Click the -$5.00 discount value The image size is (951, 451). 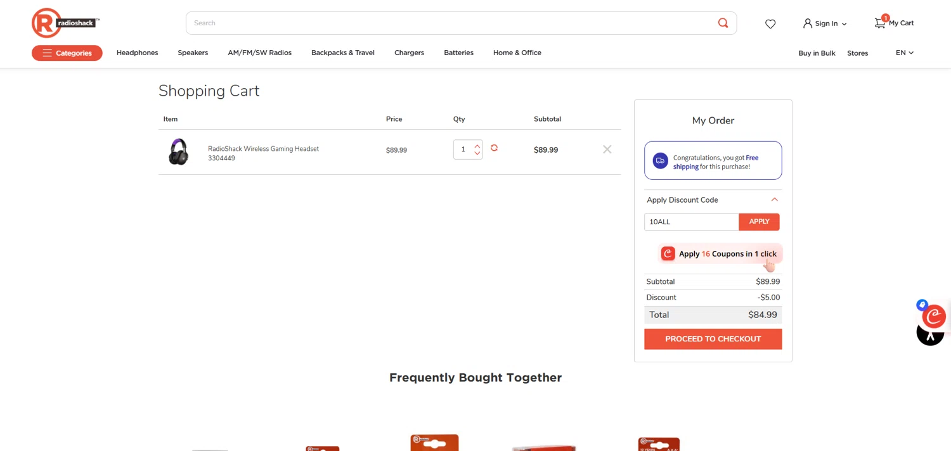click(x=769, y=297)
